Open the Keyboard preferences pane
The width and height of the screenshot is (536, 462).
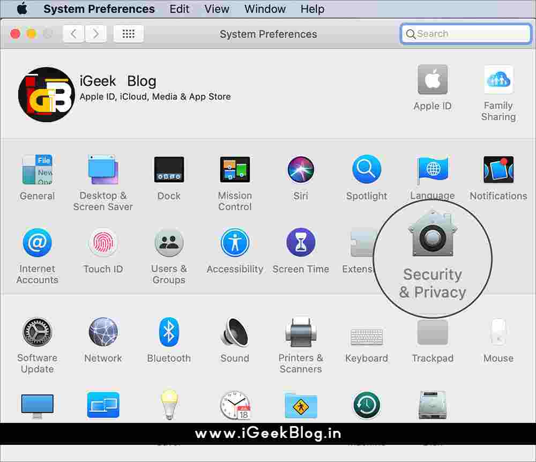point(367,345)
